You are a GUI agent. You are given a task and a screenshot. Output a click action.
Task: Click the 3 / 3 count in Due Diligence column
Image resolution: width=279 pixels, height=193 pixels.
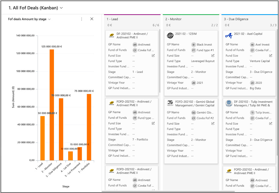[x=273, y=25]
